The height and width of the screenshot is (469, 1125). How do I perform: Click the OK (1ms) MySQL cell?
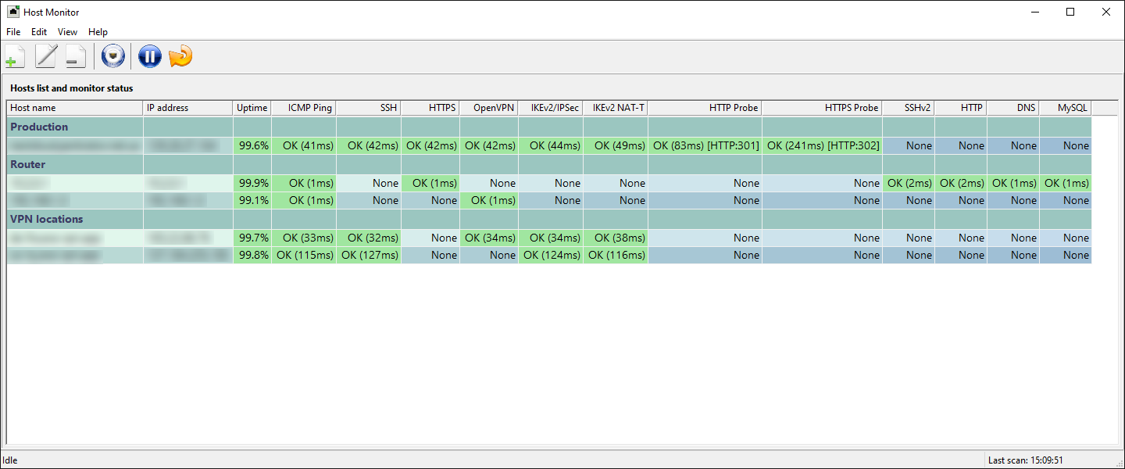click(x=1066, y=183)
